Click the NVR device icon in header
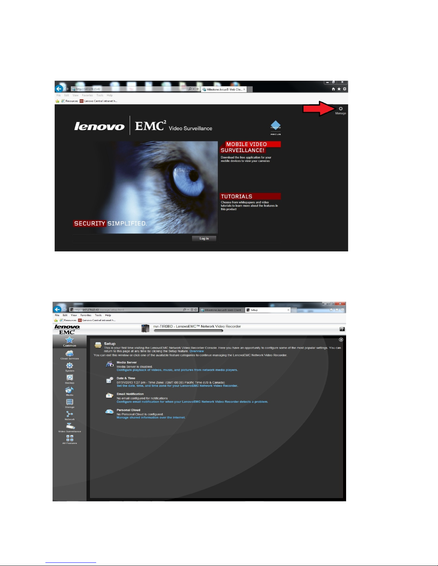 (145, 328)
